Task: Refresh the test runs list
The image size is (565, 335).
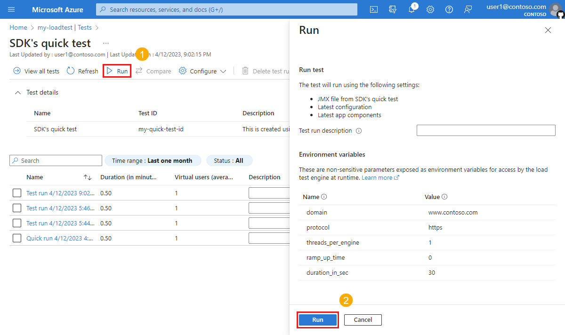Action: coord(82,71)
